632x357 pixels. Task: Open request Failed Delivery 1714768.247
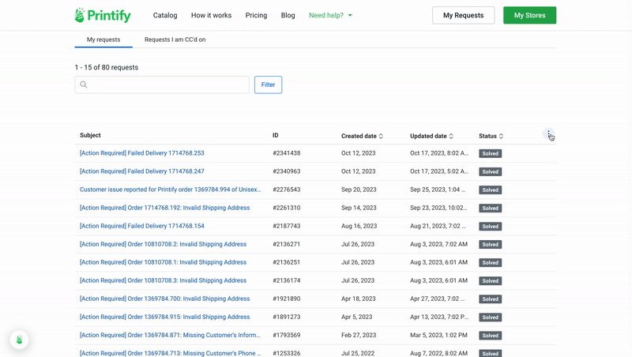point(142,171)
